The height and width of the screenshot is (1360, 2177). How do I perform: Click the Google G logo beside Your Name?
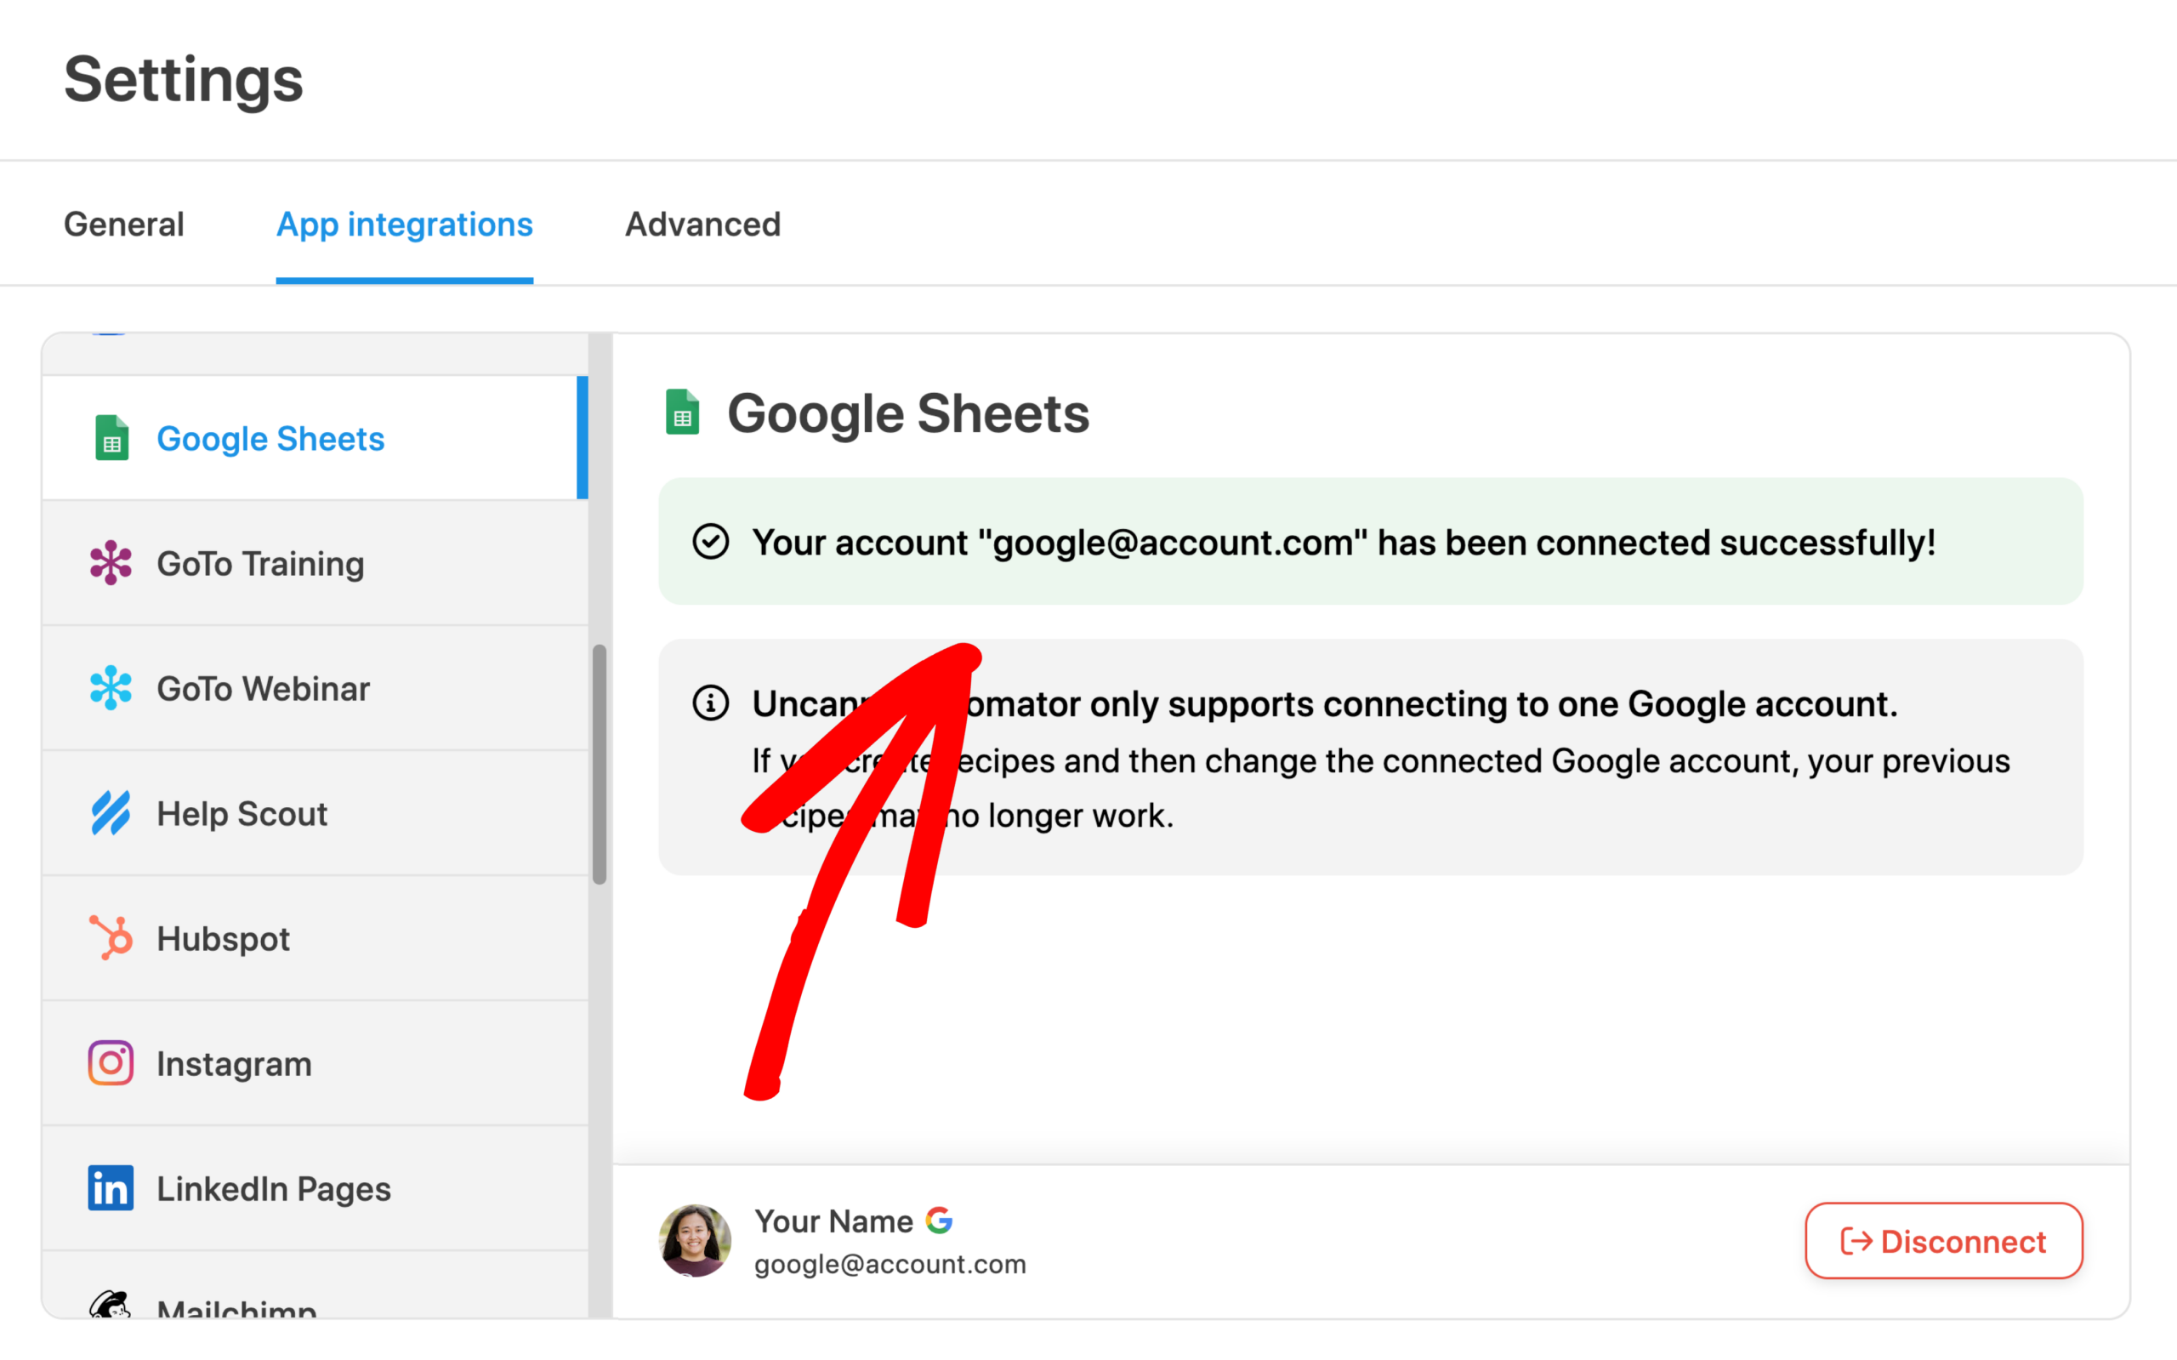pyautogui.click(x=939, y=1221)
